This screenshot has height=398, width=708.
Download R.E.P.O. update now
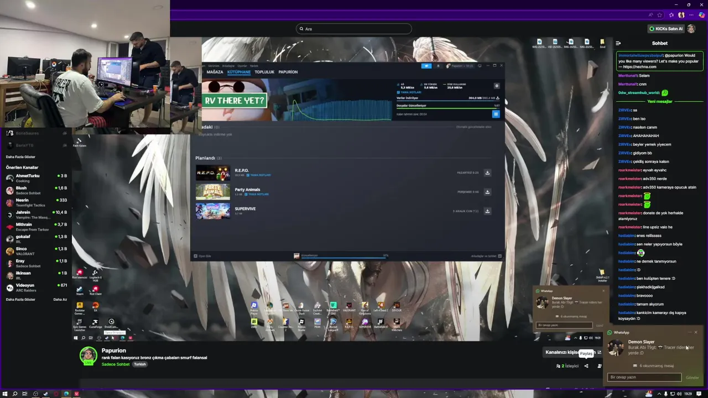487,172
